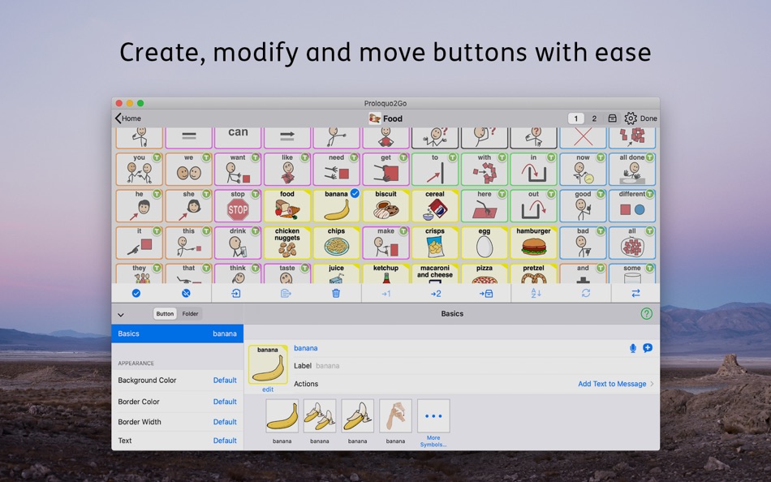The height and width of the screenshot is (482, 771).
Task: Choose third peeled banana symbol
Action: pyautogui.click(x=357, y=416)
